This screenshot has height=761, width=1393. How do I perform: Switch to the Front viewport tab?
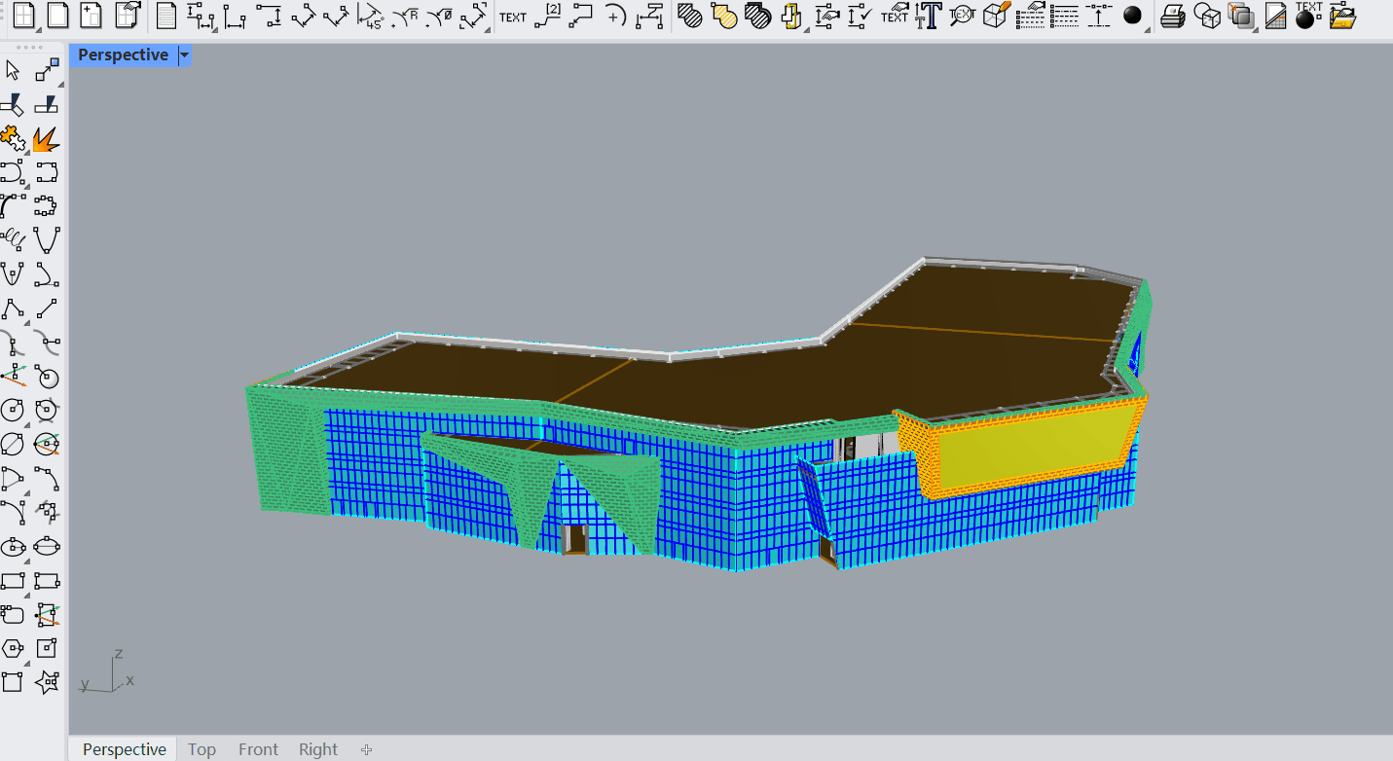pyautogui.click(x=258, y=749)
